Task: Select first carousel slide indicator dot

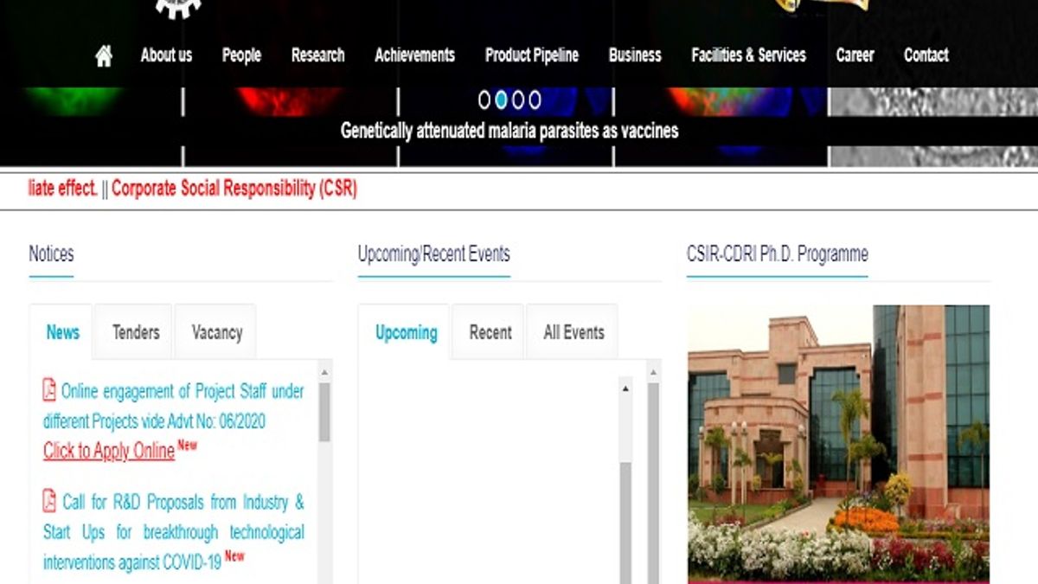Action: click(x=484, y=100)
